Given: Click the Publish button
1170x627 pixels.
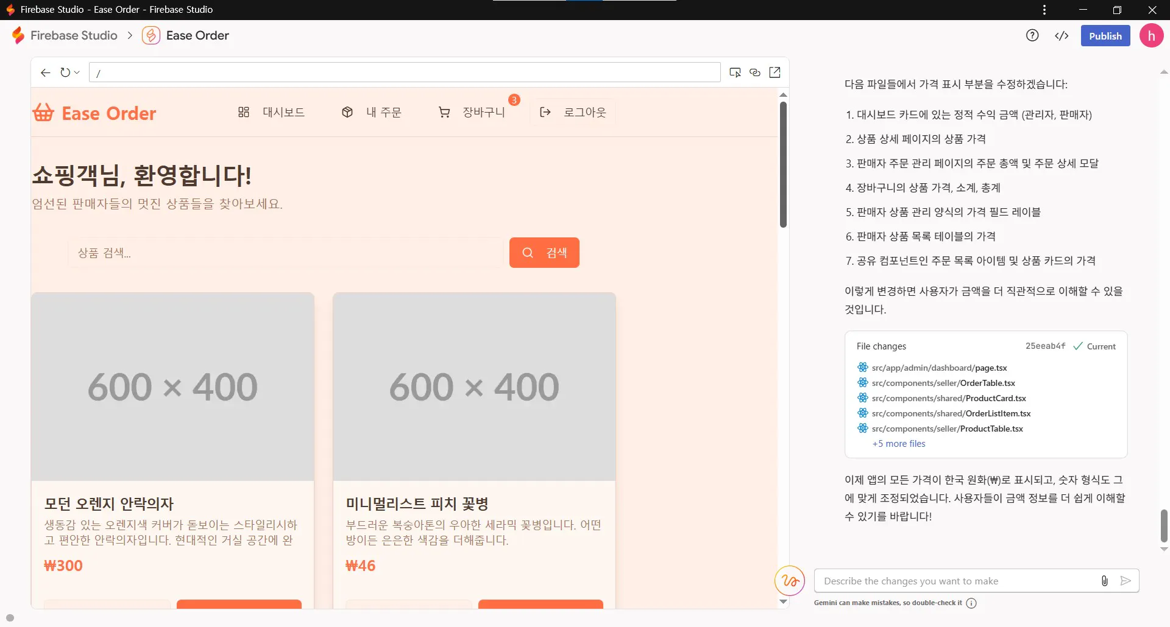Looking at the screenshot, I should point(1105,35).
